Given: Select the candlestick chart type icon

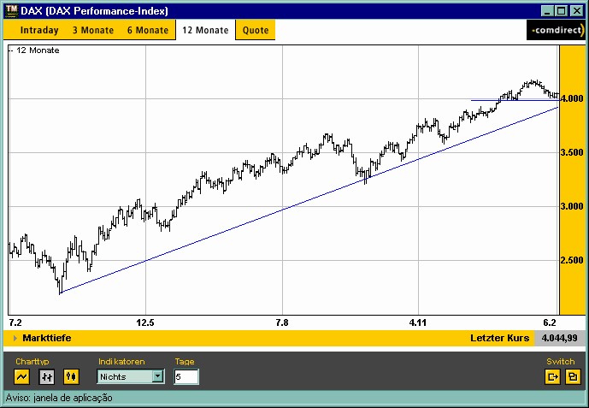Looking at the screenshot, I should click(x=71, y=376).
